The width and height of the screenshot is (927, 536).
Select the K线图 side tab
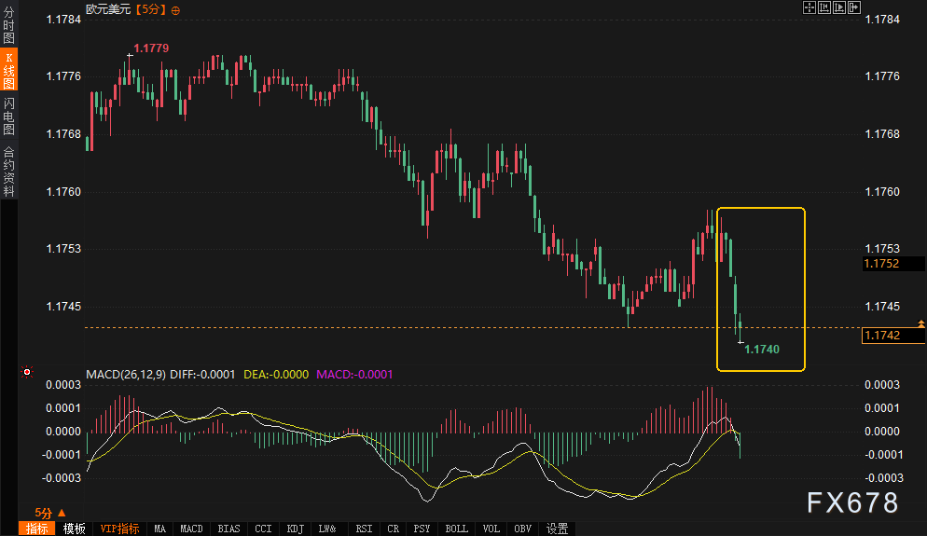click(8, 70)
